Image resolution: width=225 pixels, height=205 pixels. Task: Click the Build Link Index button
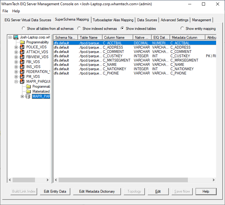[24, 191]
